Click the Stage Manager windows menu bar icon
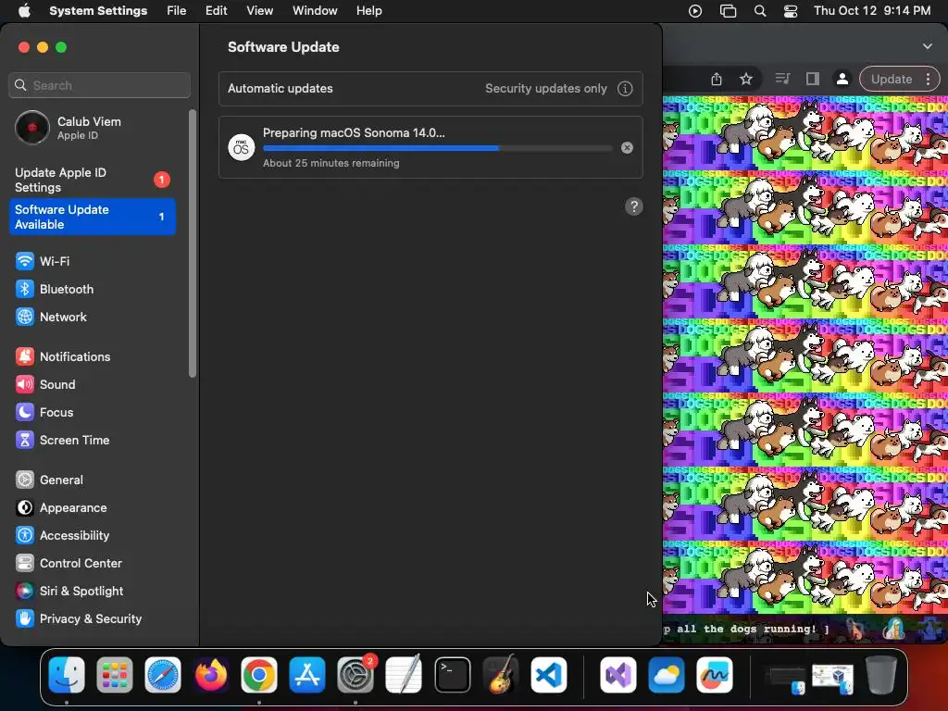The height and width of the screenshot is (711, 948). point(728,11)
